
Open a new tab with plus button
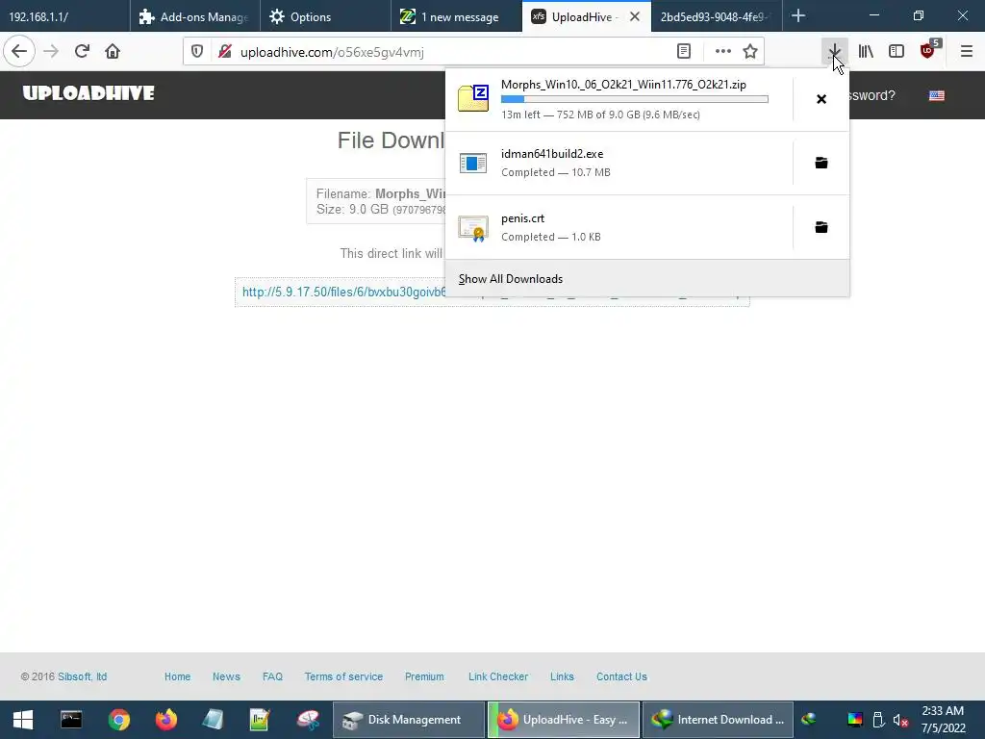[798, 16]
